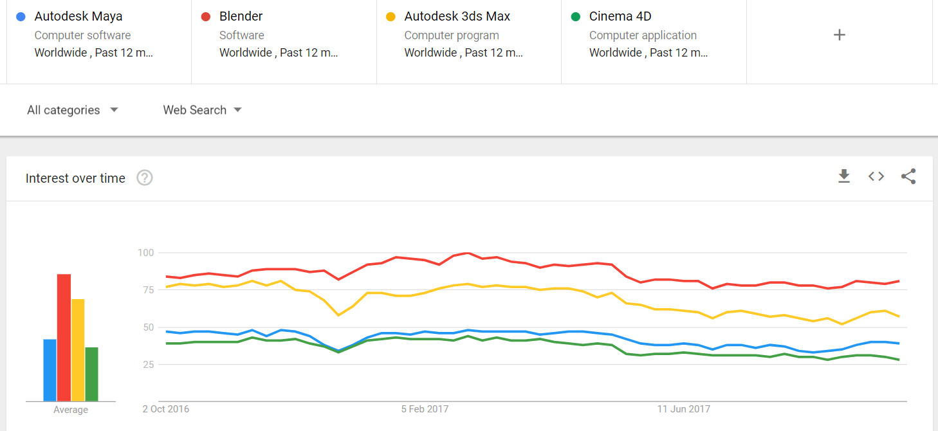Click the green Cinema 4D average bar
Screen dimensions: 938x431
[92, 374]
